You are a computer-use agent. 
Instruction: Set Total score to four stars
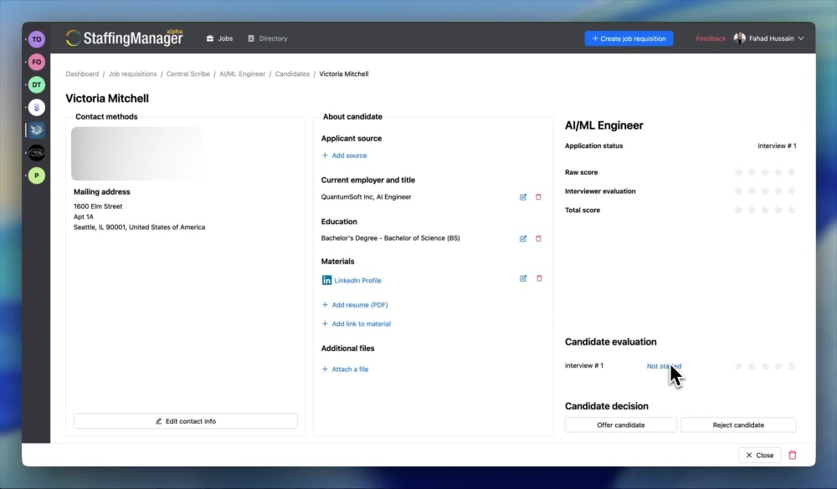(778, 210)
